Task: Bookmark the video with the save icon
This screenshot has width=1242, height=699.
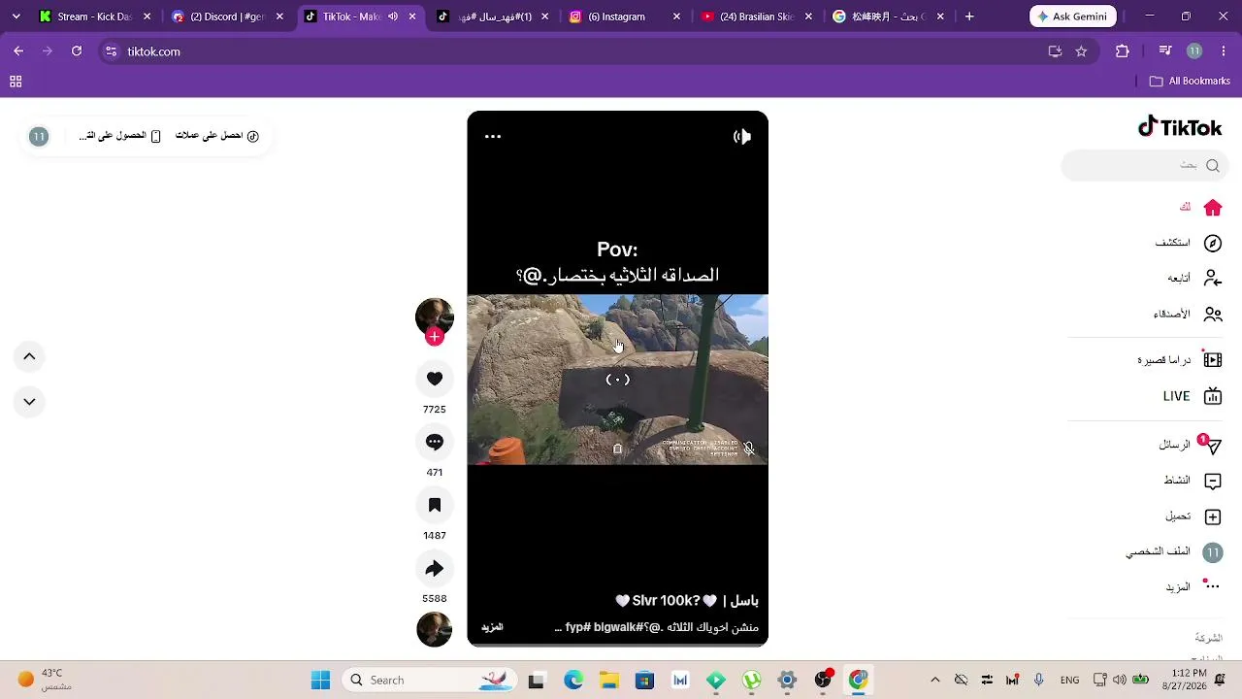Action: (x=435, y=505)
